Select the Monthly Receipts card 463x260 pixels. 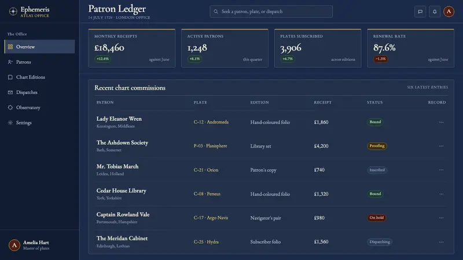click(132, 48)
